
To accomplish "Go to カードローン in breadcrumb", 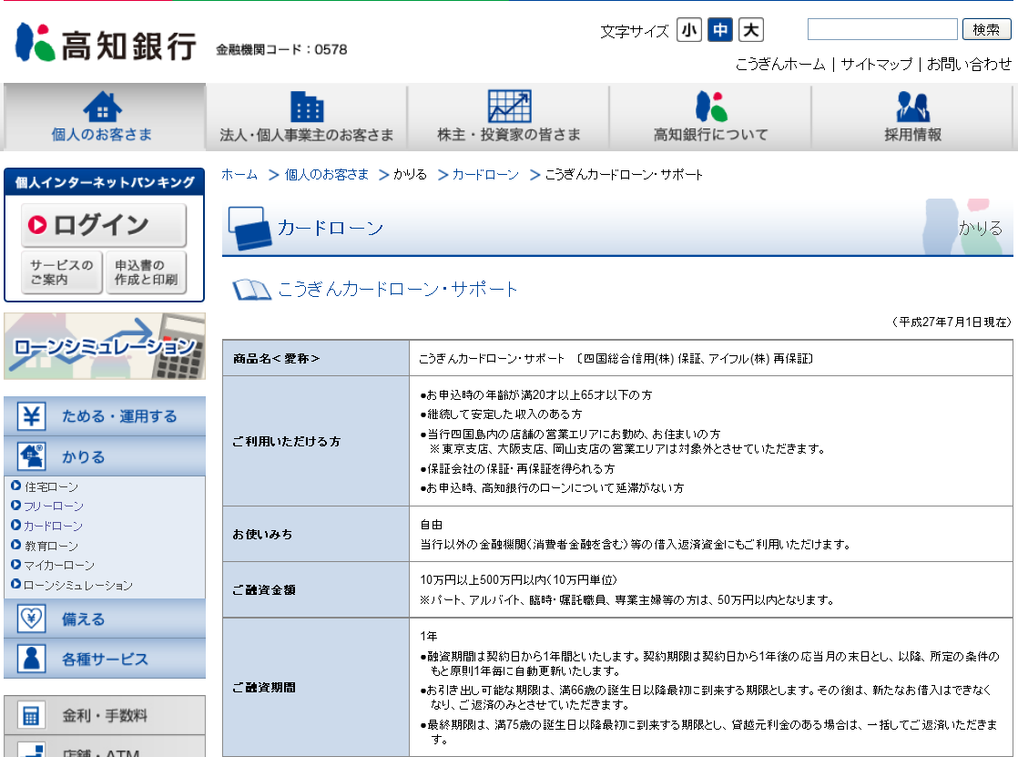I will 485,174.
